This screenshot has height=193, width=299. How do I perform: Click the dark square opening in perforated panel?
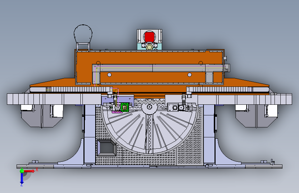107,148
